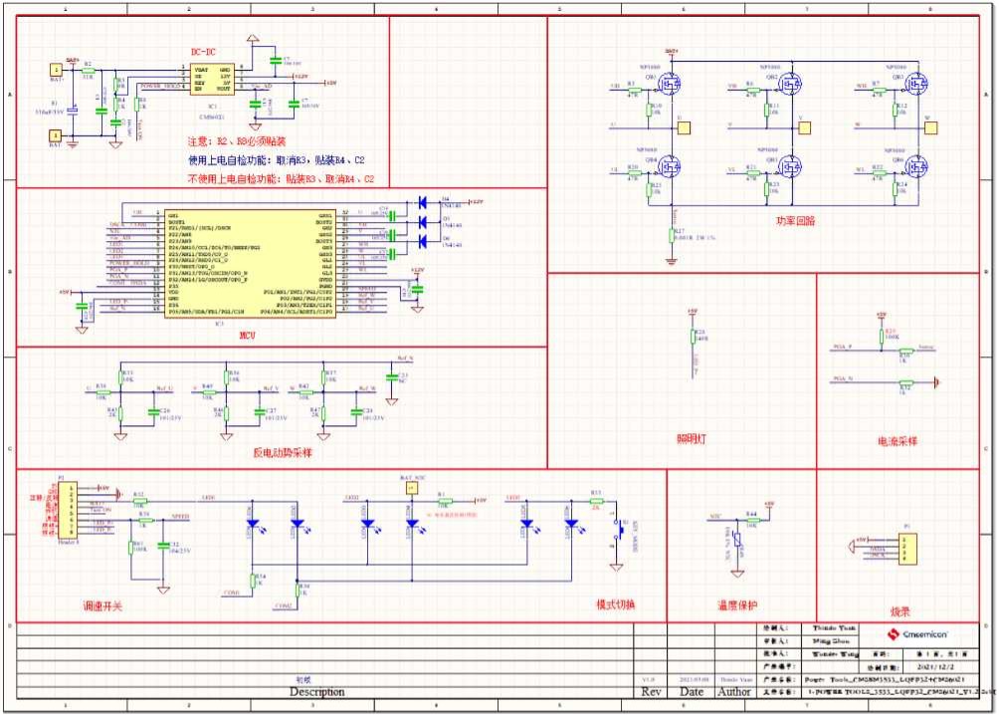Click the W phase output pad
This screenshot has width=999, height=715.
click(x=932, y=126)
